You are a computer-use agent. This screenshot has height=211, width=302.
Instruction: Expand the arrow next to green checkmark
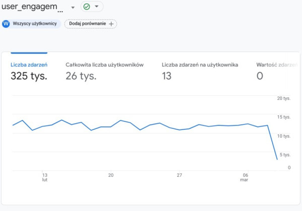[97, 7]
